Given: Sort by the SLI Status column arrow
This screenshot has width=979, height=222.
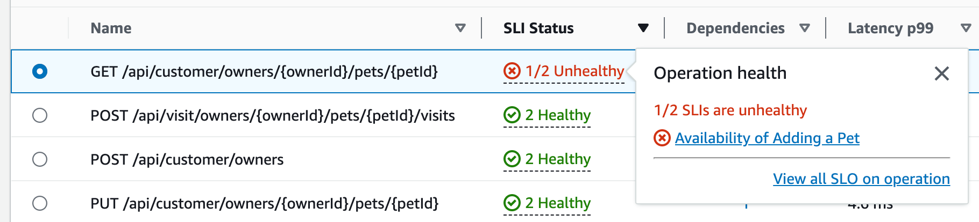Looking at the screenshot, I should (643, 28).
